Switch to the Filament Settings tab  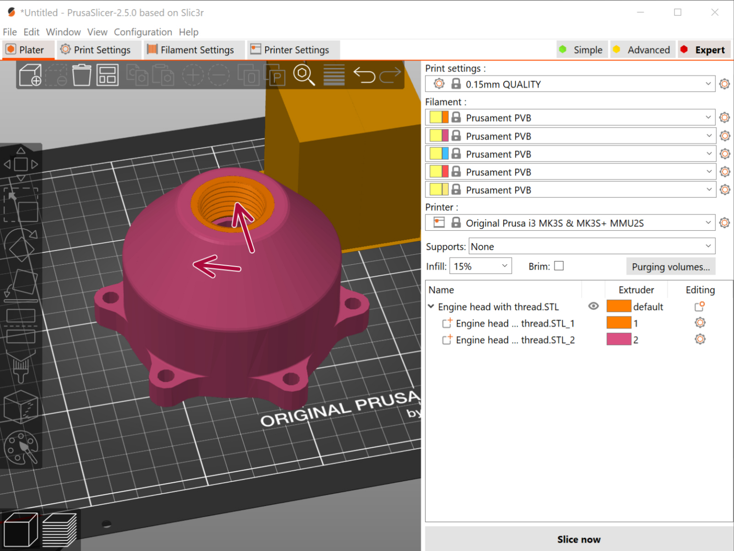[194, 50]
